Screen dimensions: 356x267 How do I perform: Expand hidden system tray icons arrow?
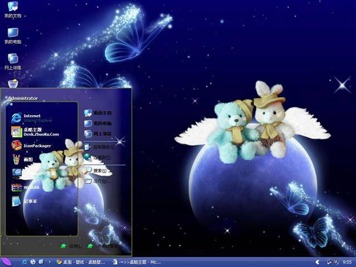tap(318, 262)
